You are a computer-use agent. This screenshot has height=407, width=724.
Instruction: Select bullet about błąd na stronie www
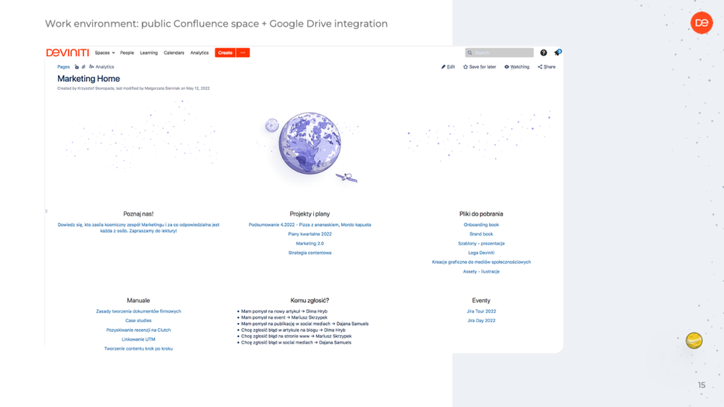point(296,337)
